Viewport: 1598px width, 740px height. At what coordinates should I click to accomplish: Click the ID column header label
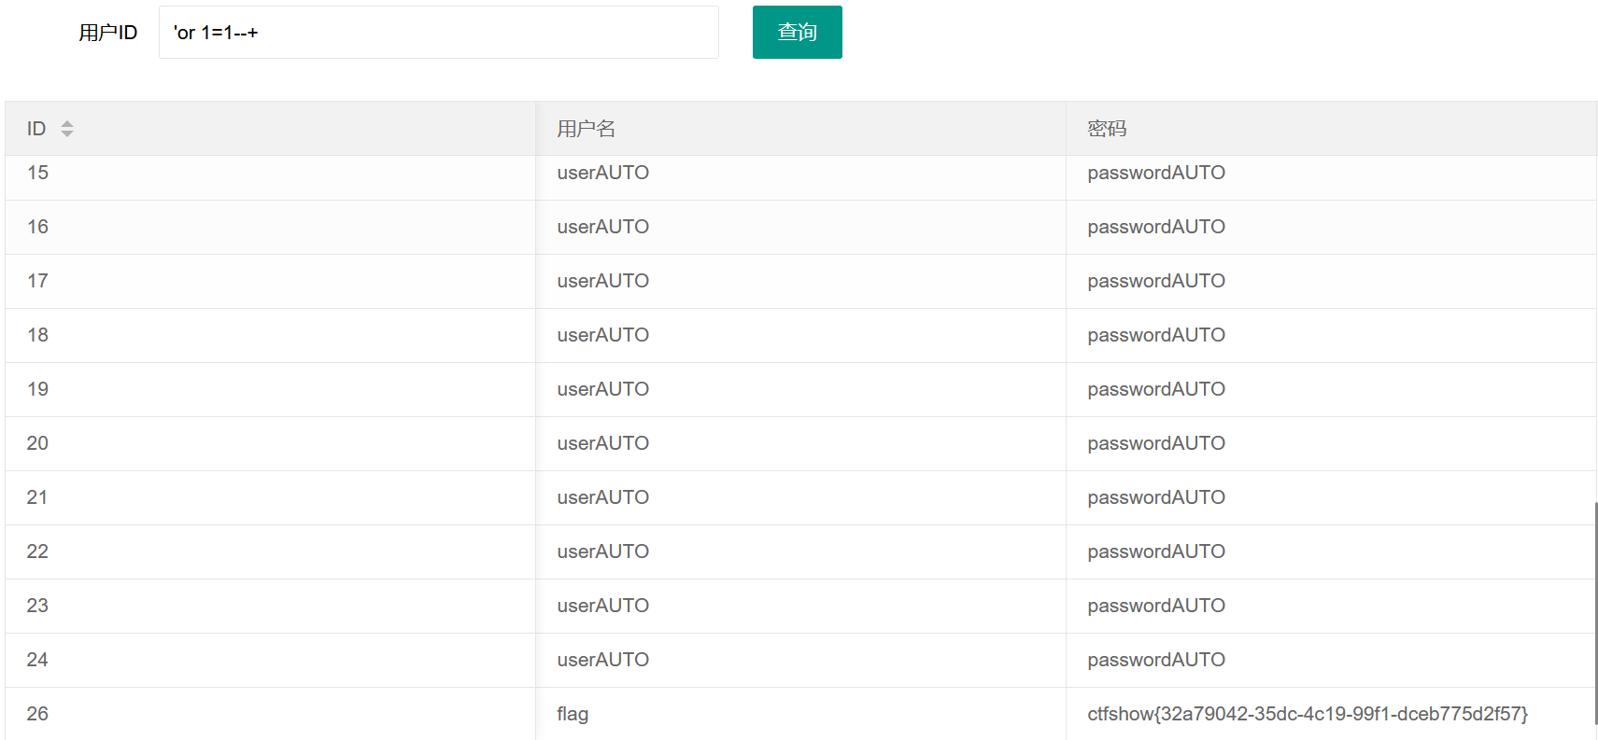point(36,129)
